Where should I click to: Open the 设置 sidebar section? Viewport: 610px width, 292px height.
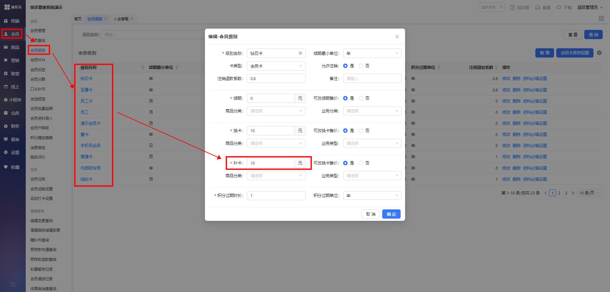[x=12, y=153]
